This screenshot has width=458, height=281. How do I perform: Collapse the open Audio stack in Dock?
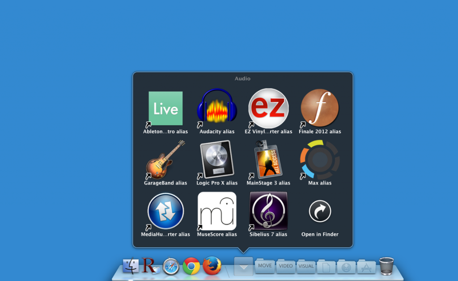coord(244,266)
